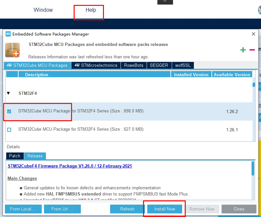Click the 'Releases Information was last refreshed' text
The width and height of the screenshot is (261, 217).
[88, 57]
